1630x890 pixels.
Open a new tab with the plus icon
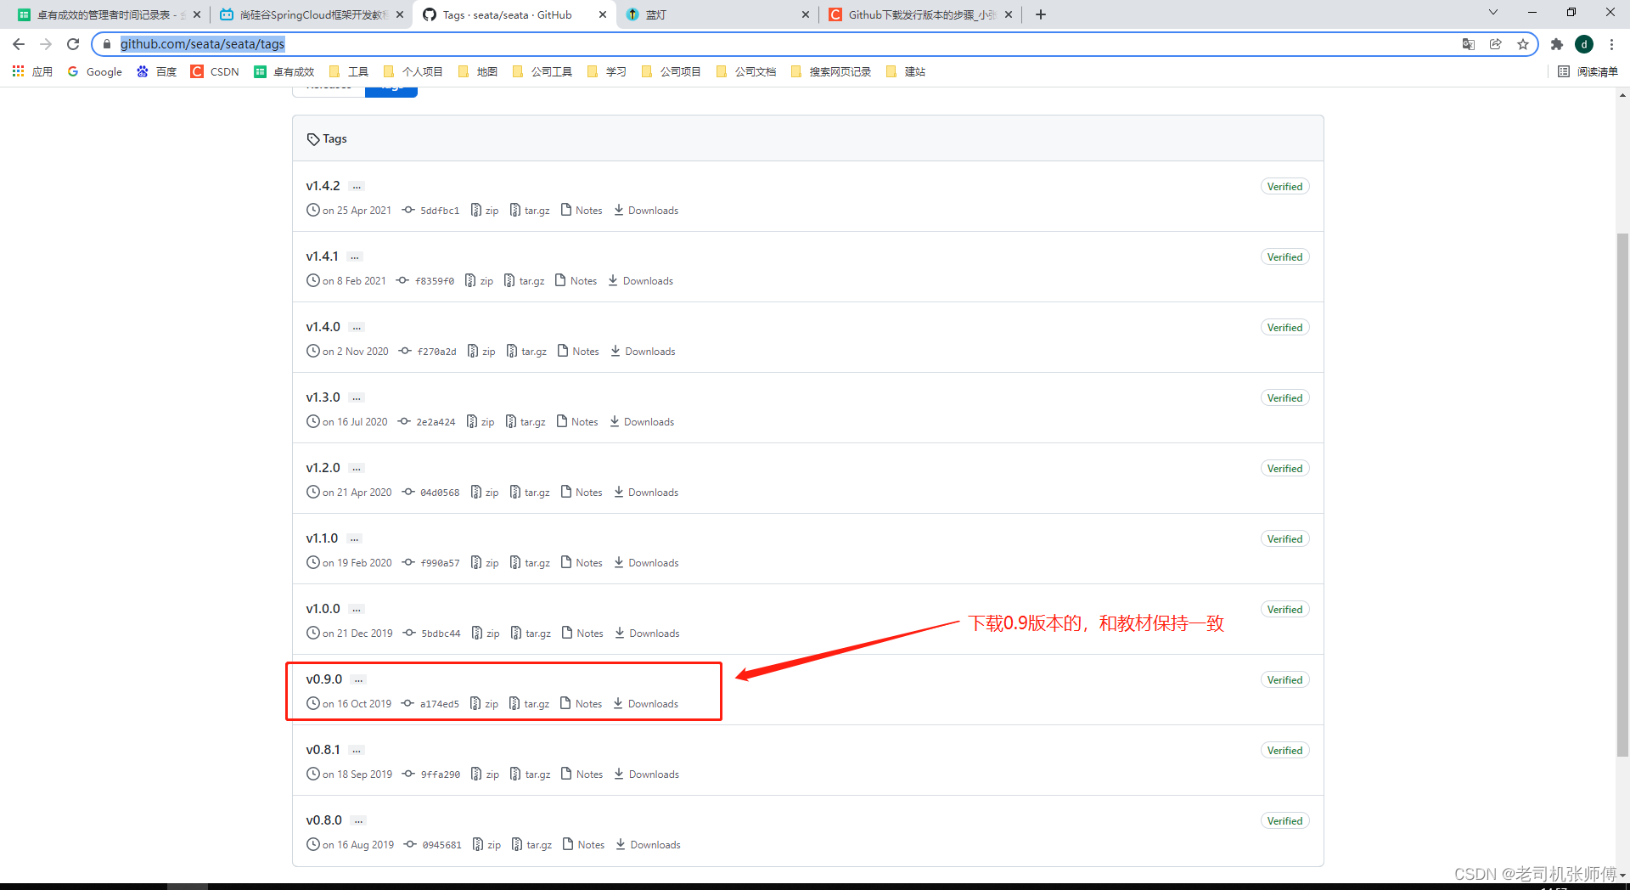pos(1041,14)
